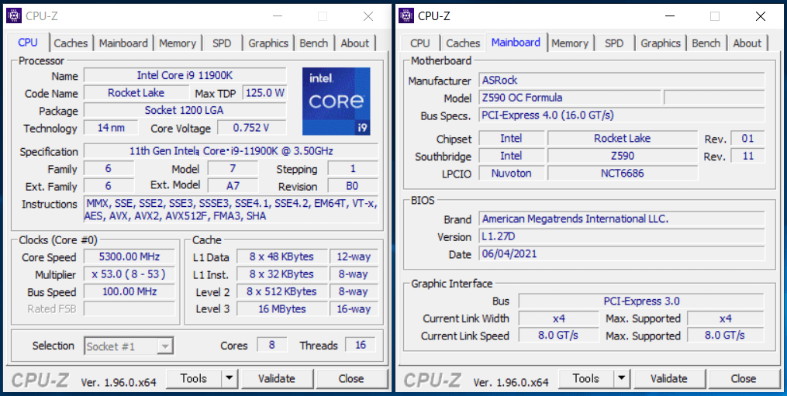
Task: Expand Tools dropdown arrow in right window
Action: click(x=622, y=379)
